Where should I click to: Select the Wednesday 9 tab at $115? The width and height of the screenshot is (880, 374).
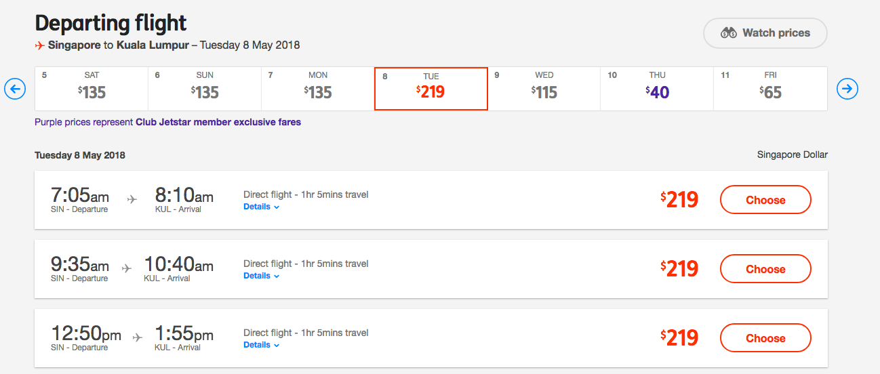click(x=544, y=89)
